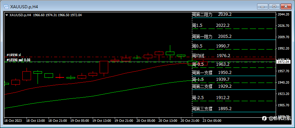
Task: Click the 1957.70 price scale value
Action: click(284, 71)
